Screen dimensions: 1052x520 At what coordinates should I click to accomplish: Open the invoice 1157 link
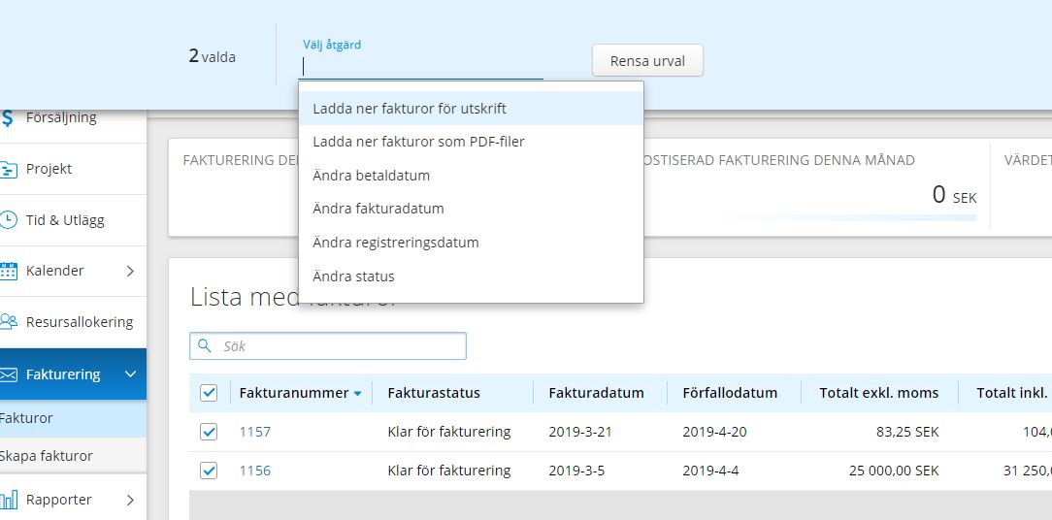point(255,432)
